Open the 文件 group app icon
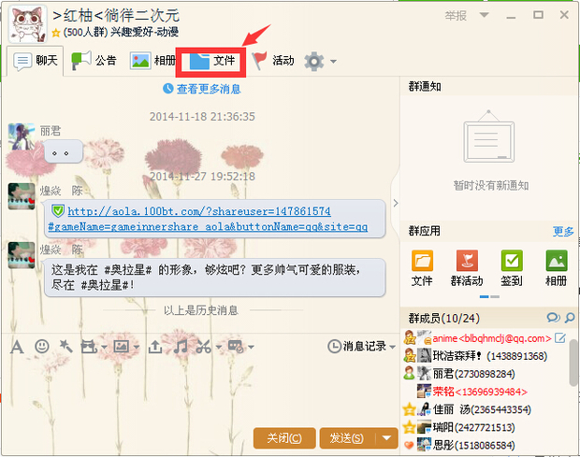Screen dimensions: 580x457 coord(422,268)
